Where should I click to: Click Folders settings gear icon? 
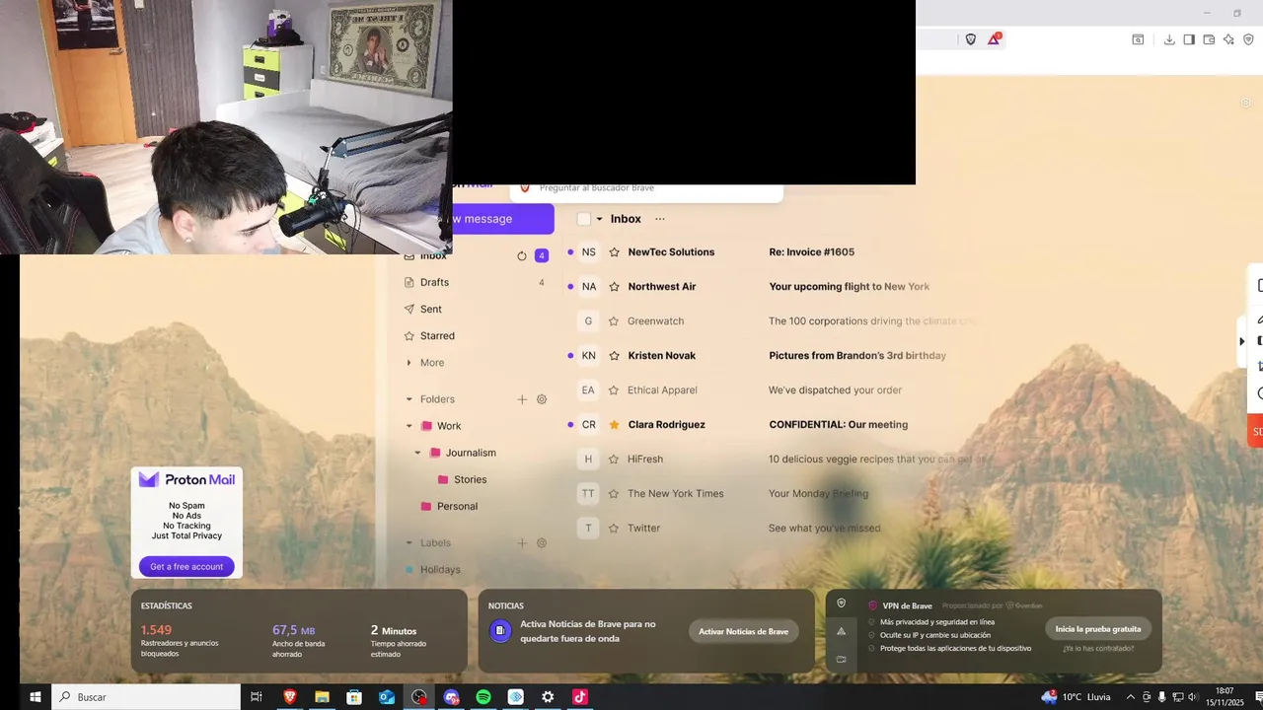(542, 399)
